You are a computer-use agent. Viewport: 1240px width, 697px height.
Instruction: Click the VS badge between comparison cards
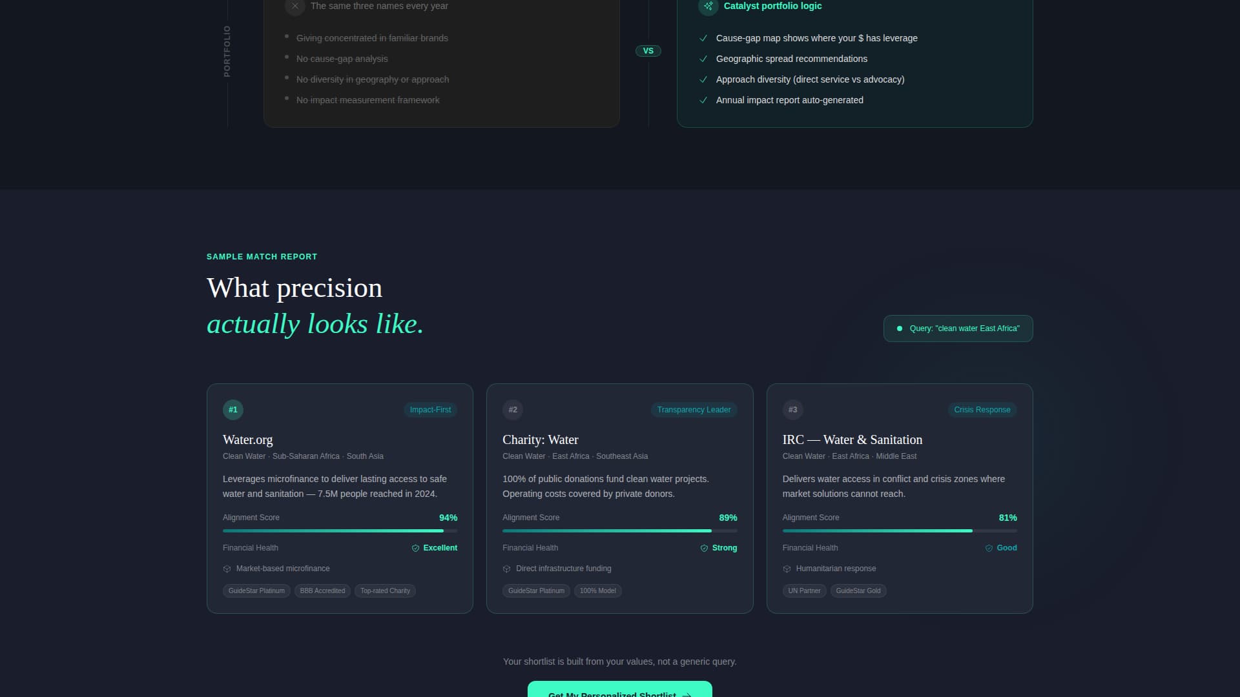[648, 51]
